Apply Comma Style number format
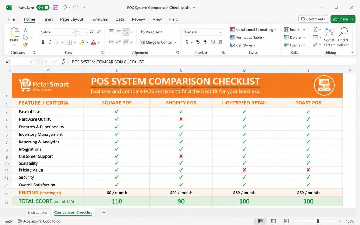 coord(205,42)
